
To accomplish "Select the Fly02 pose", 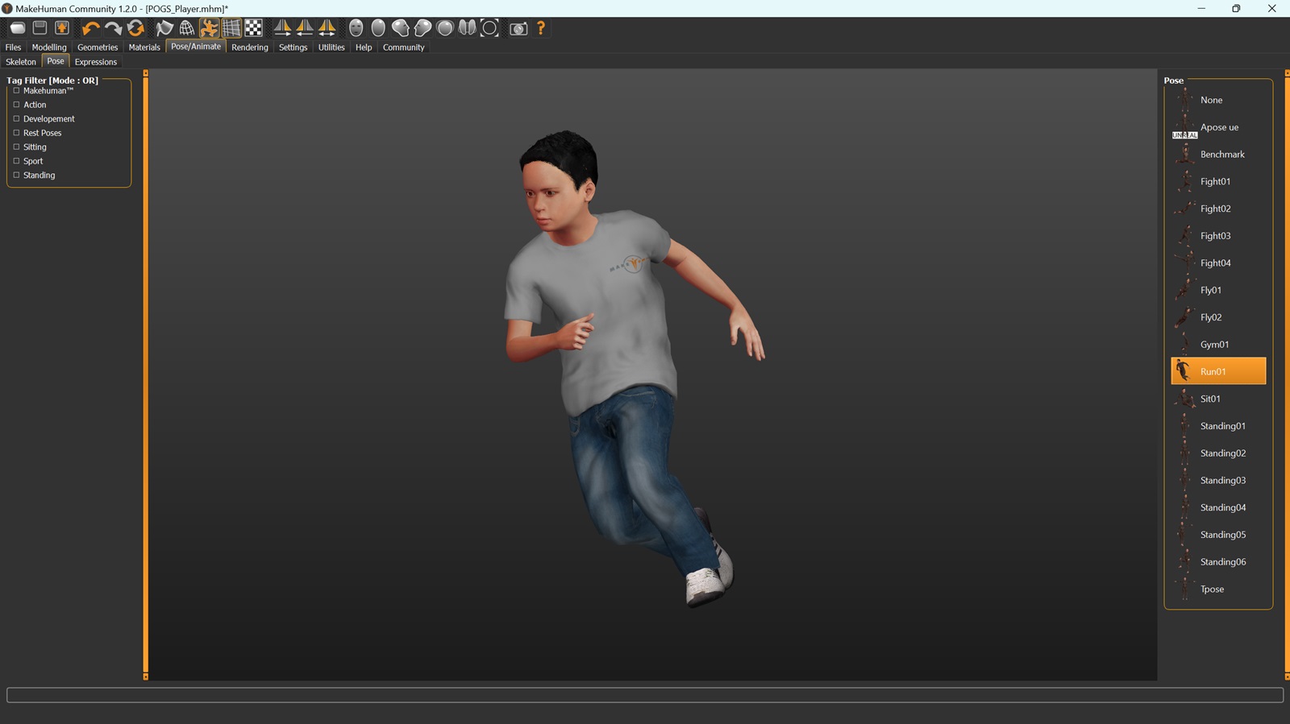I will click(1218, 317).
